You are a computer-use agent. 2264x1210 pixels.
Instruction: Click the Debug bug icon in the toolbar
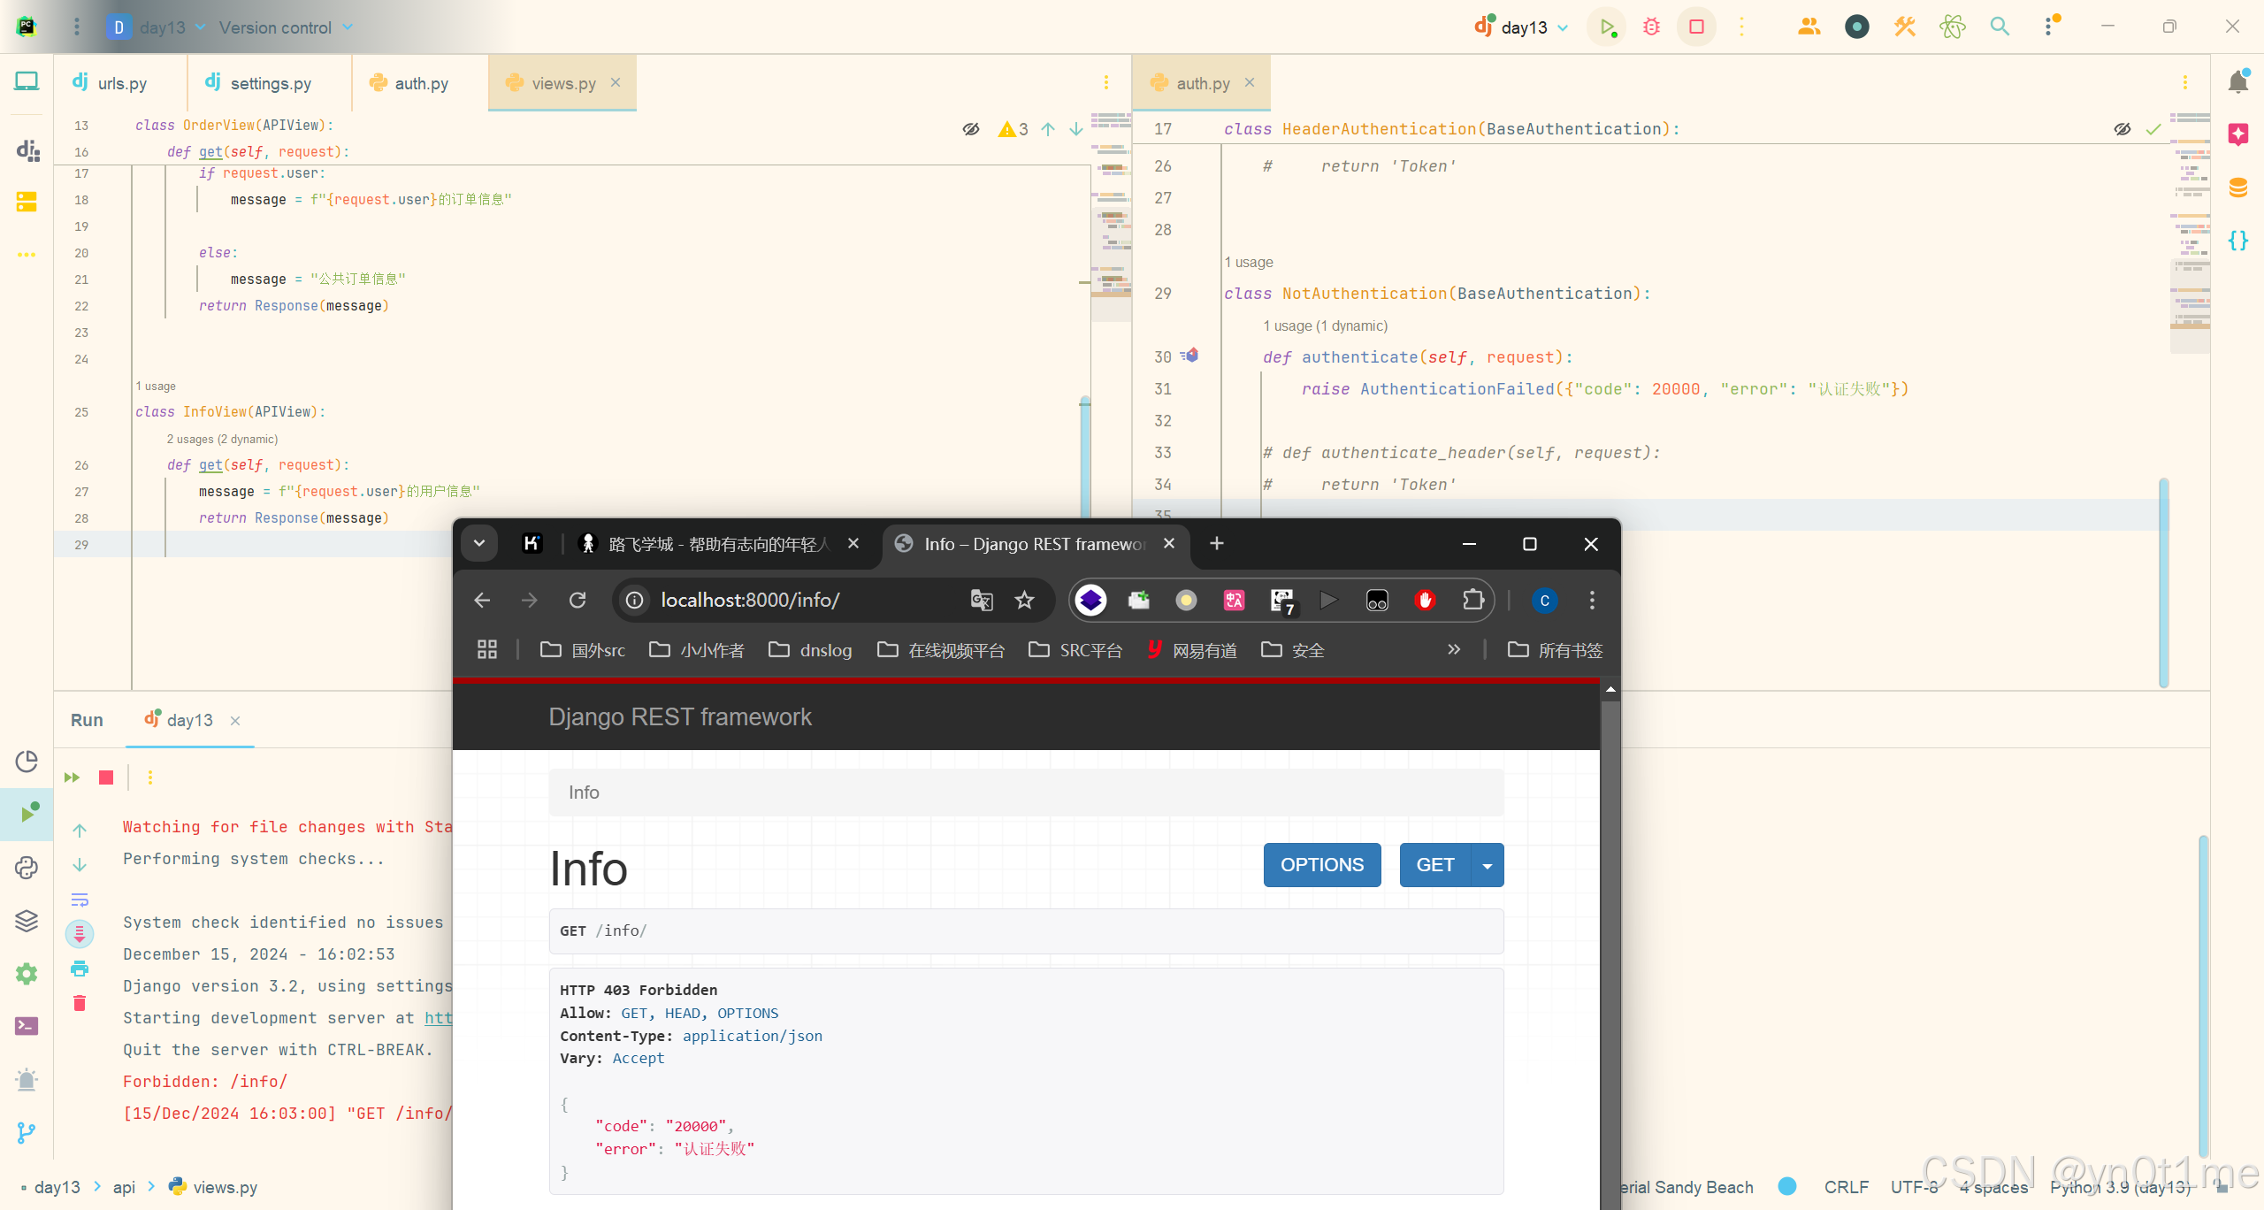[1651, 27]
